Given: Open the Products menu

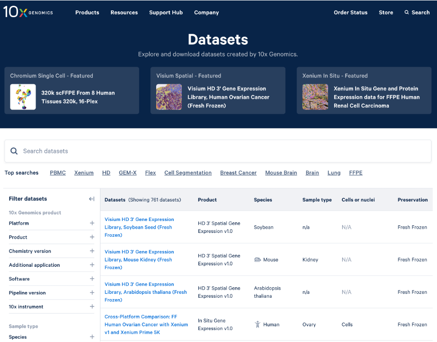Looking at the screenshot, I should [87, 12].
